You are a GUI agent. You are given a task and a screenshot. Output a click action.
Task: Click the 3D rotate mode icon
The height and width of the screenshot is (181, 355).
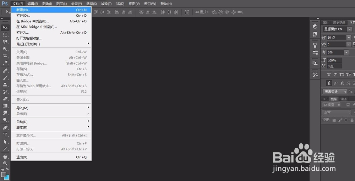[214, 12]
